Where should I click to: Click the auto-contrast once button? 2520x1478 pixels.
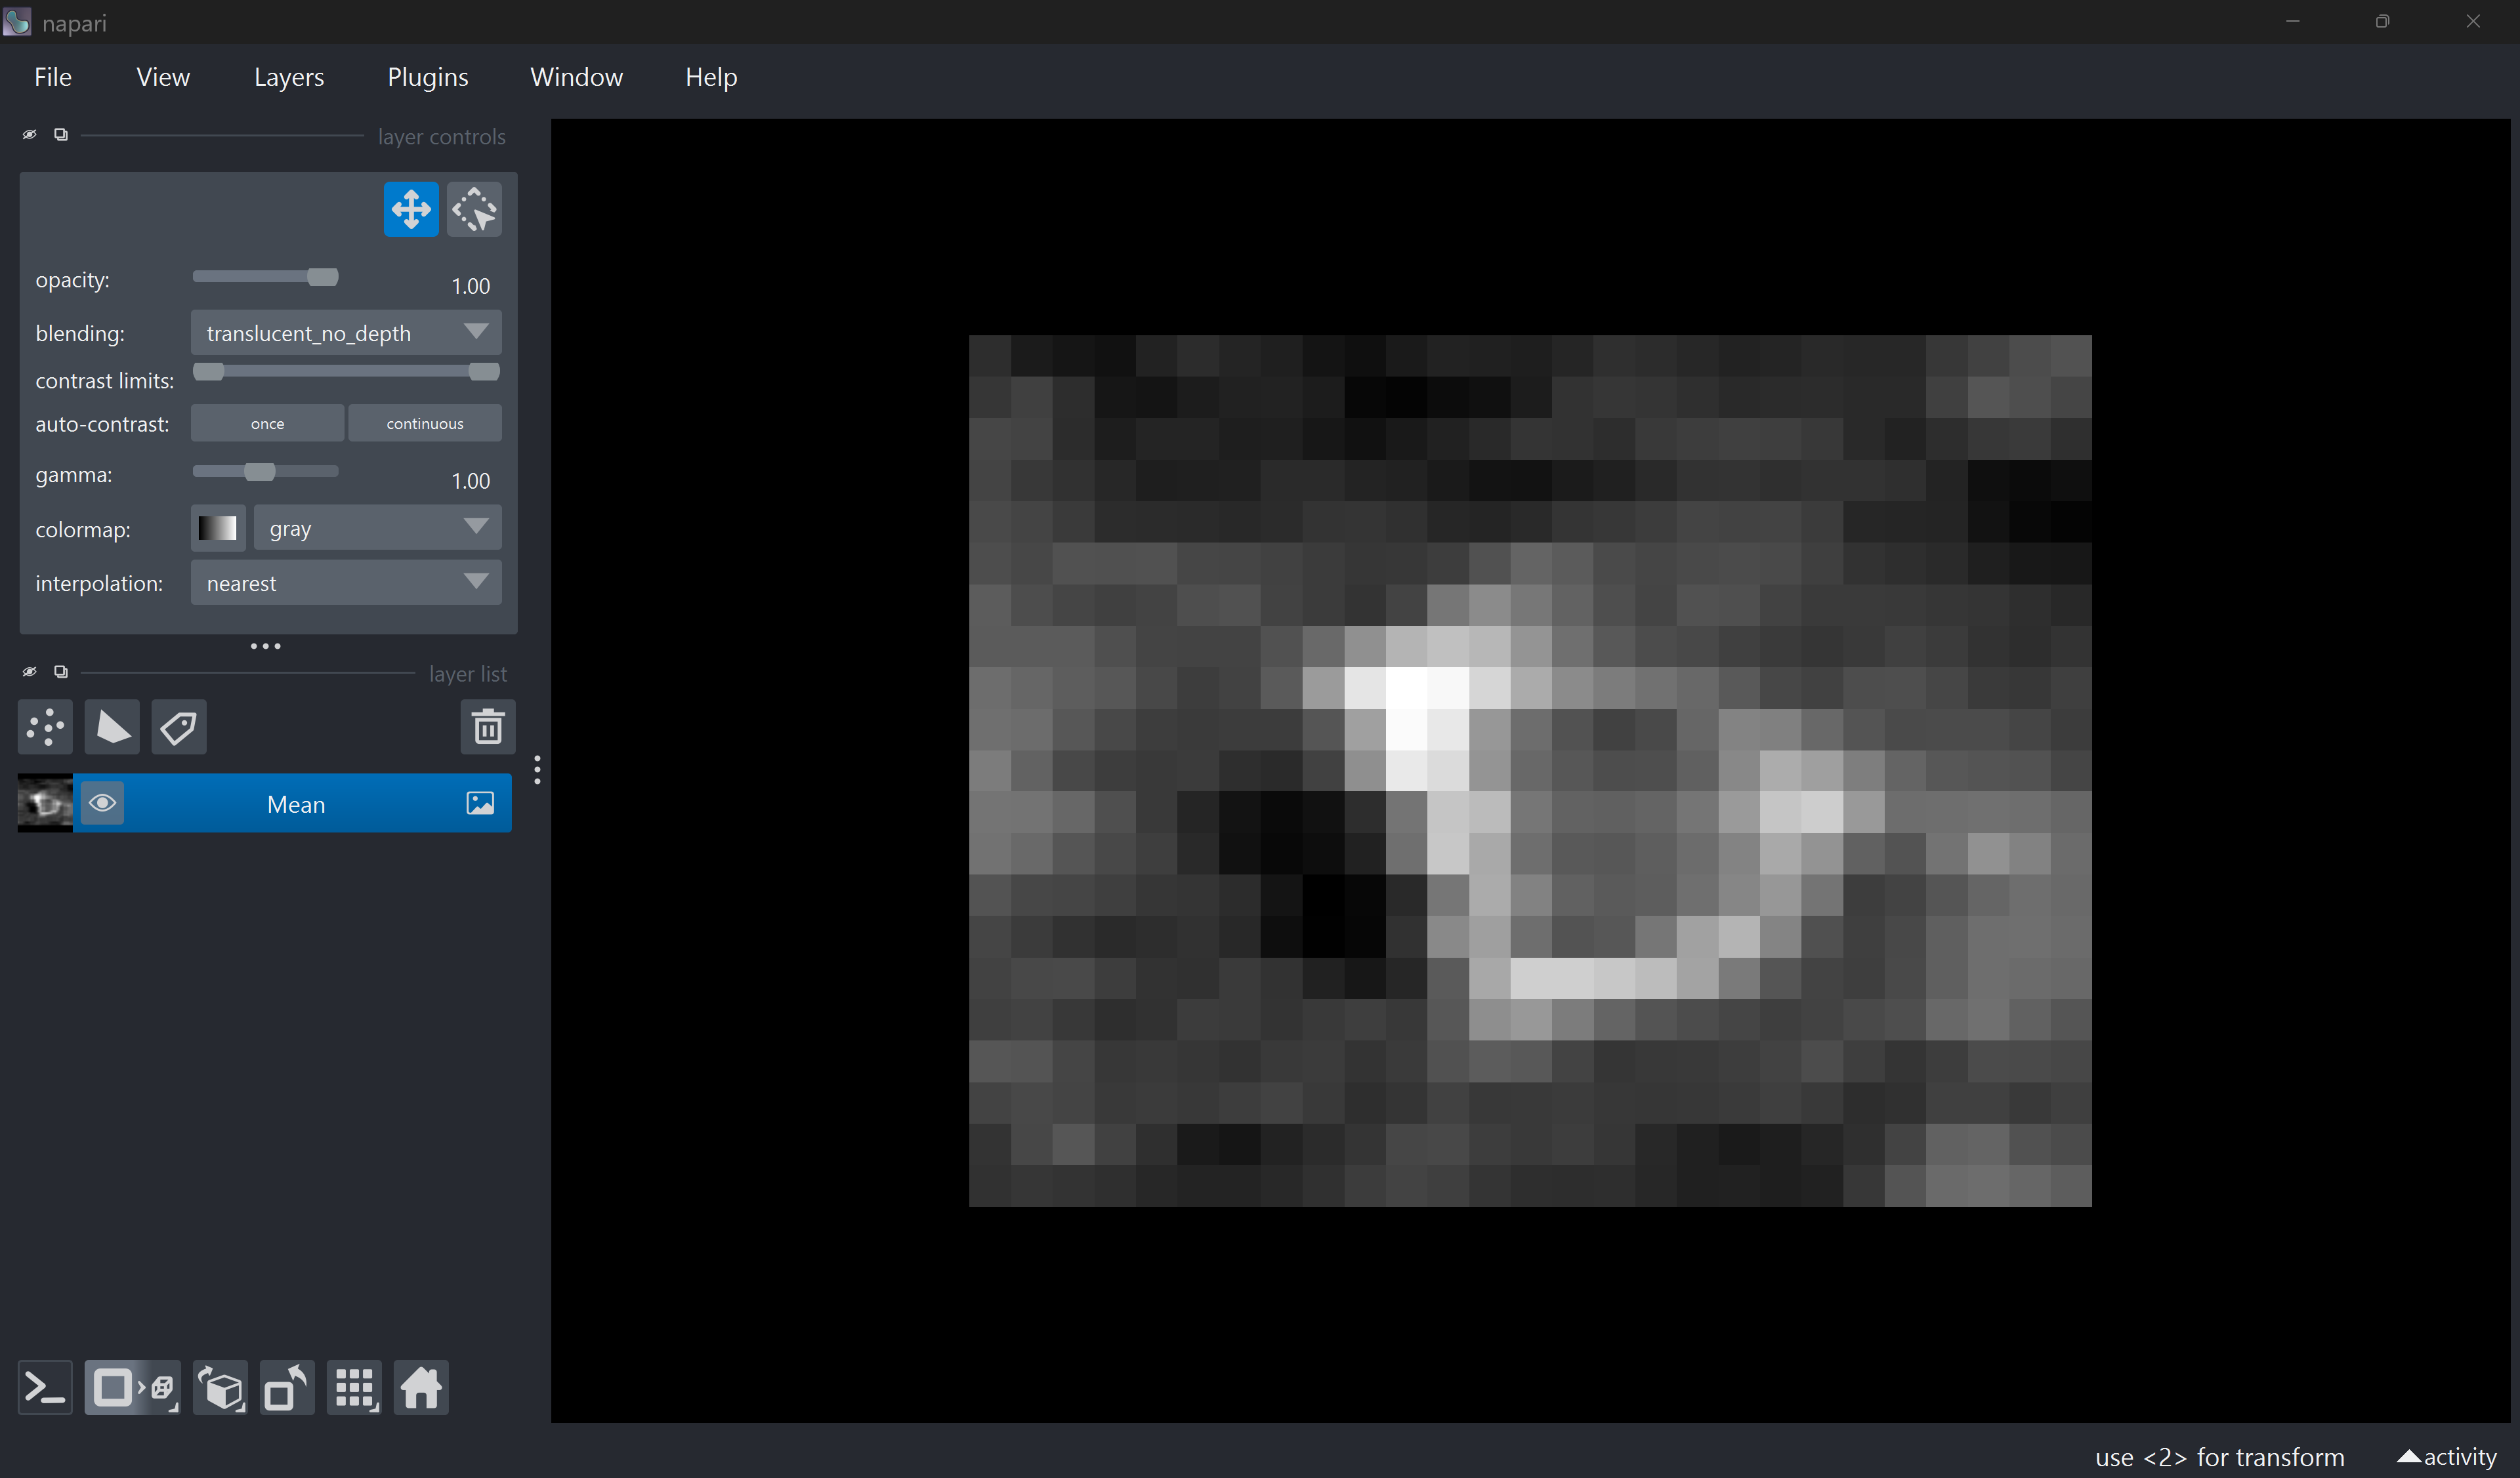tap(267, 424)
